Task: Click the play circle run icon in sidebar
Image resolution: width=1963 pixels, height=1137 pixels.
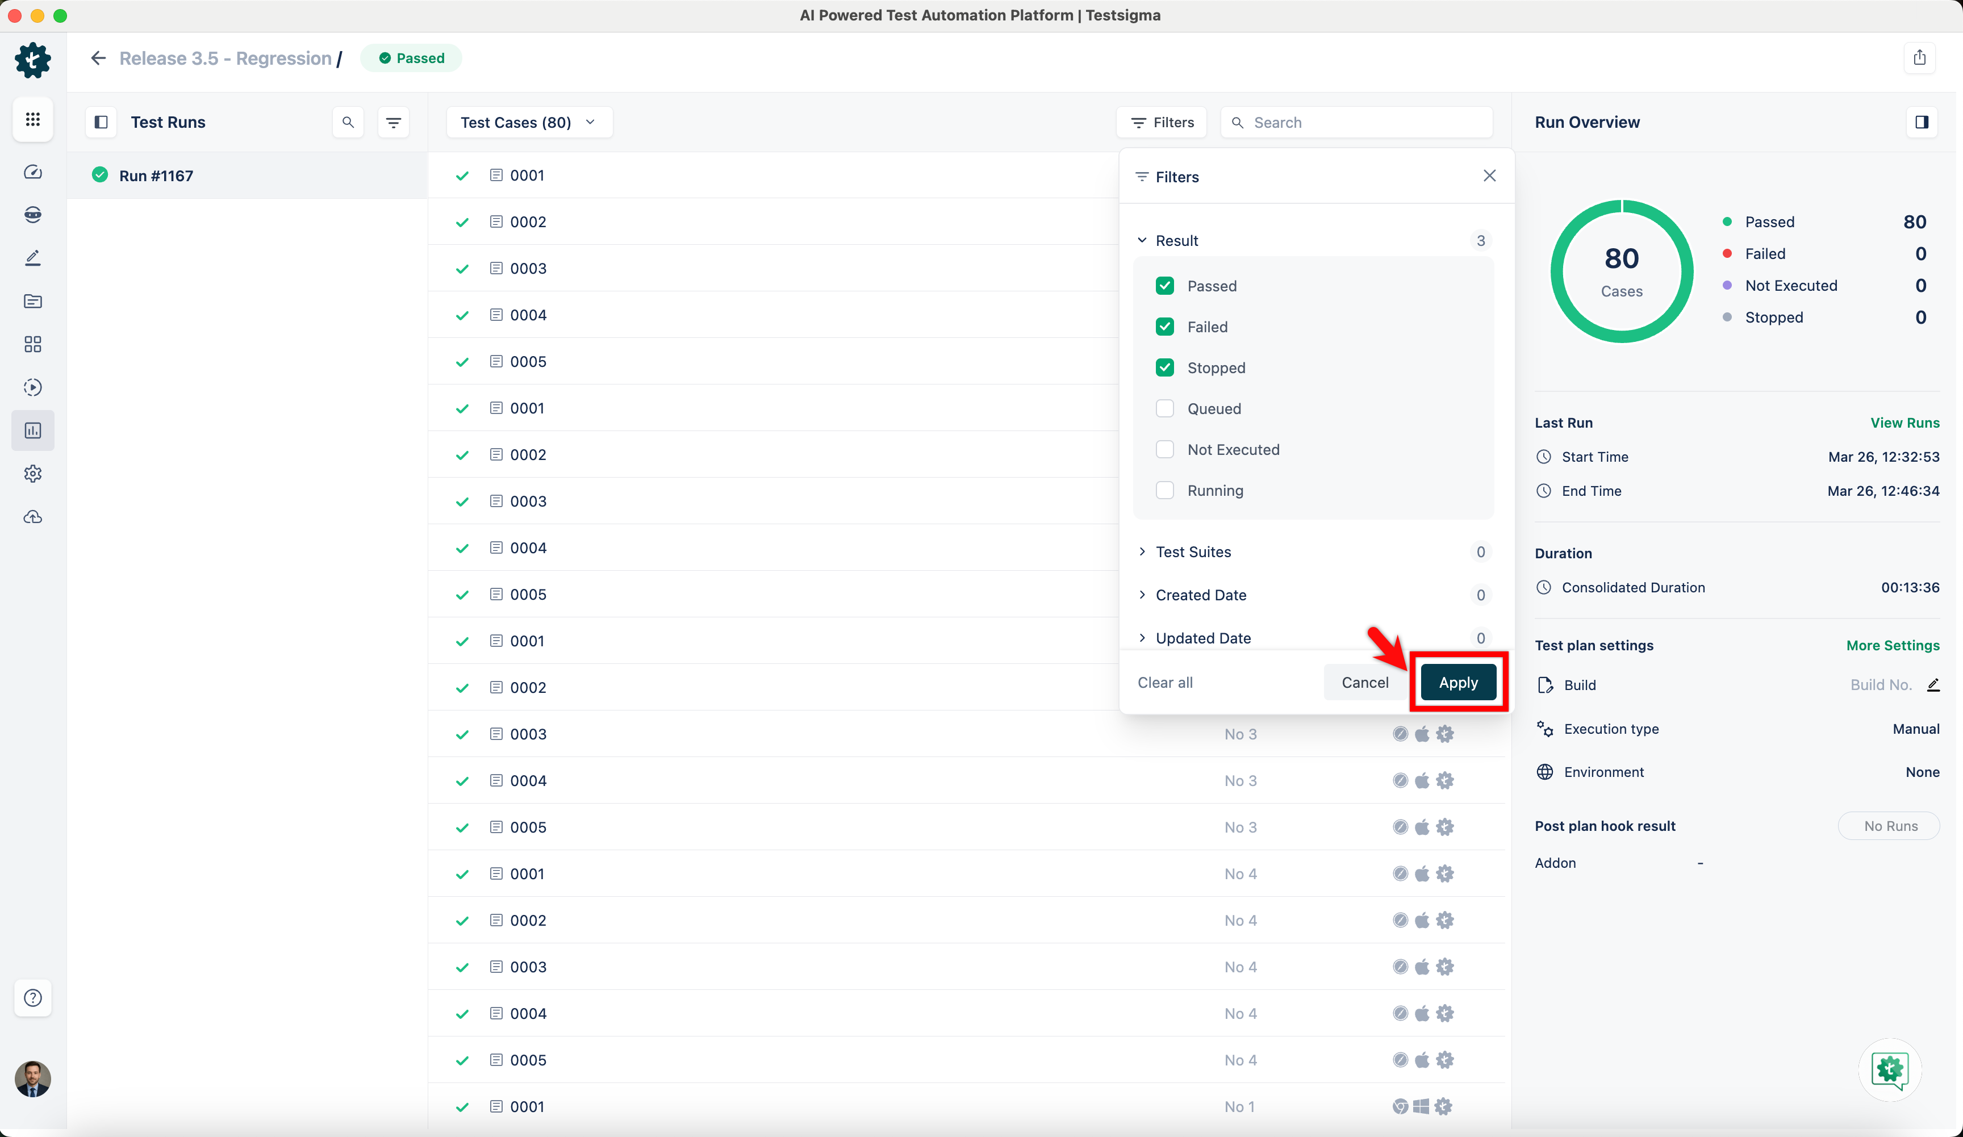Action: [x=33, y=387]
